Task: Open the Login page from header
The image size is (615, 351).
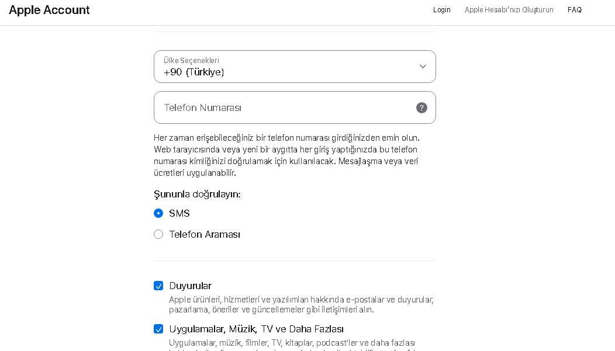Action: coord(441,10)
